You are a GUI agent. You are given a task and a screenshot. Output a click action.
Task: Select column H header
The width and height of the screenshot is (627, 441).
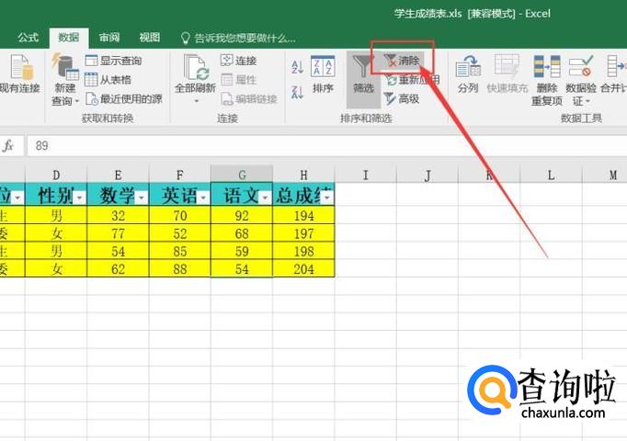tap(304, 175)
